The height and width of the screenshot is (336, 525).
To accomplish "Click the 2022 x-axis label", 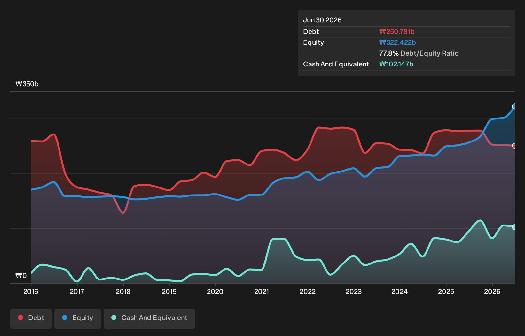I will coord(308,291).
